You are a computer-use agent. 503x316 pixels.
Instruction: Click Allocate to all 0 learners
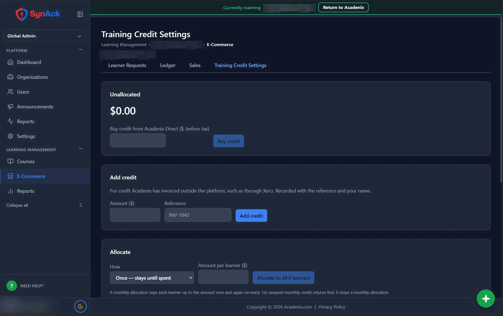[x=283, y=278]
